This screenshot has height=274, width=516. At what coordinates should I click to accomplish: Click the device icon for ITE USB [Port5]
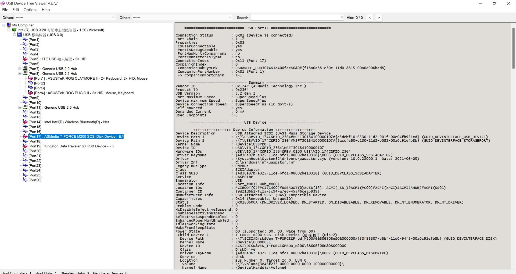pyautogui.click(x=25, y=59)
